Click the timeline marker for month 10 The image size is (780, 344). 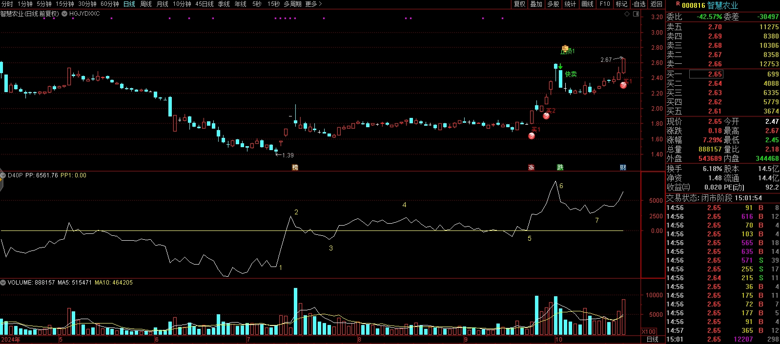click(x=558, y=340)
